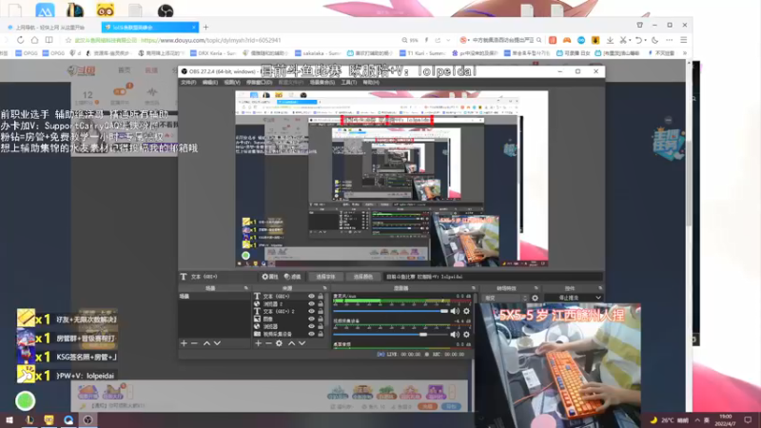Viewport: 761px width, 428px height.
Task: Pop out the Audio Mixer dock panel
Action: pyautogui.click(x=473, y=288)
